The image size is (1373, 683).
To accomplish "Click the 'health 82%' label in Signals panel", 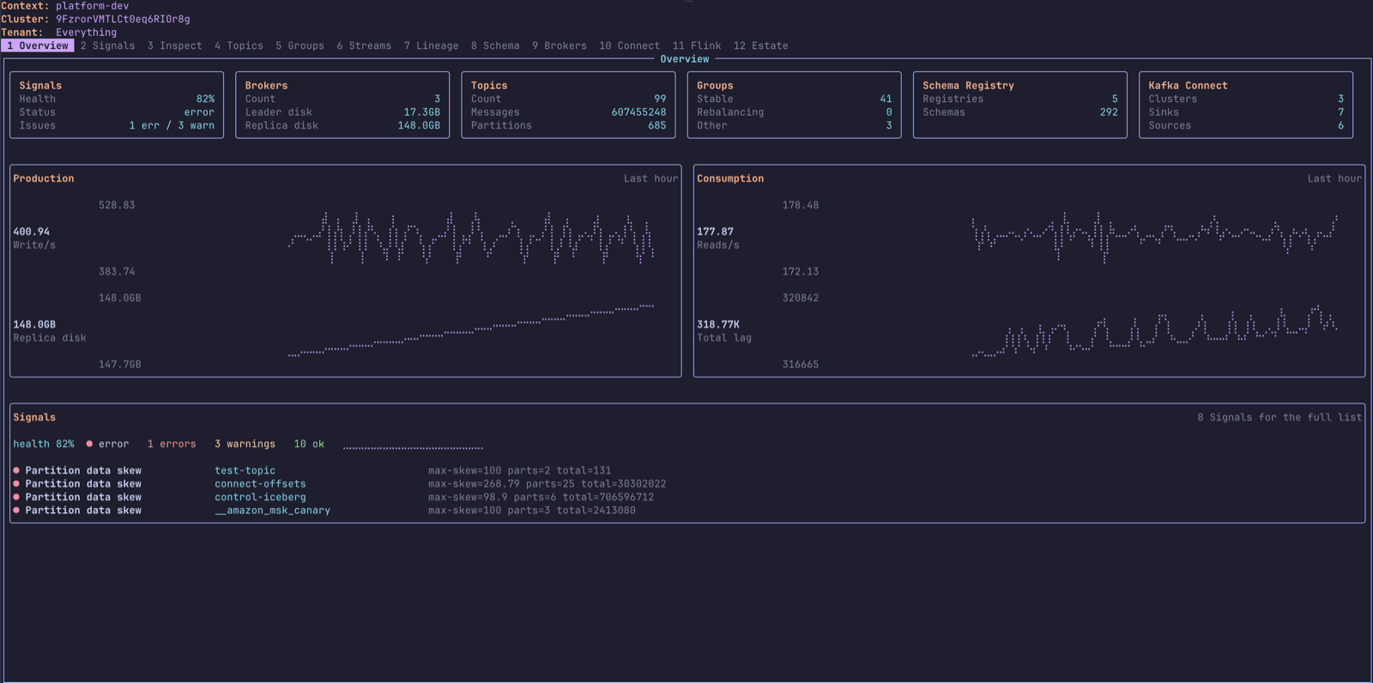I will pos(44,444).
